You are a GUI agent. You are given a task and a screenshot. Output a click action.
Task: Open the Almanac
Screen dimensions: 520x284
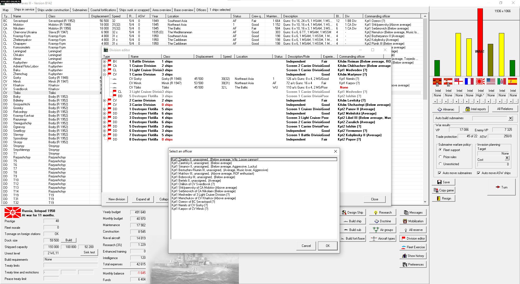tap(446, 109)
